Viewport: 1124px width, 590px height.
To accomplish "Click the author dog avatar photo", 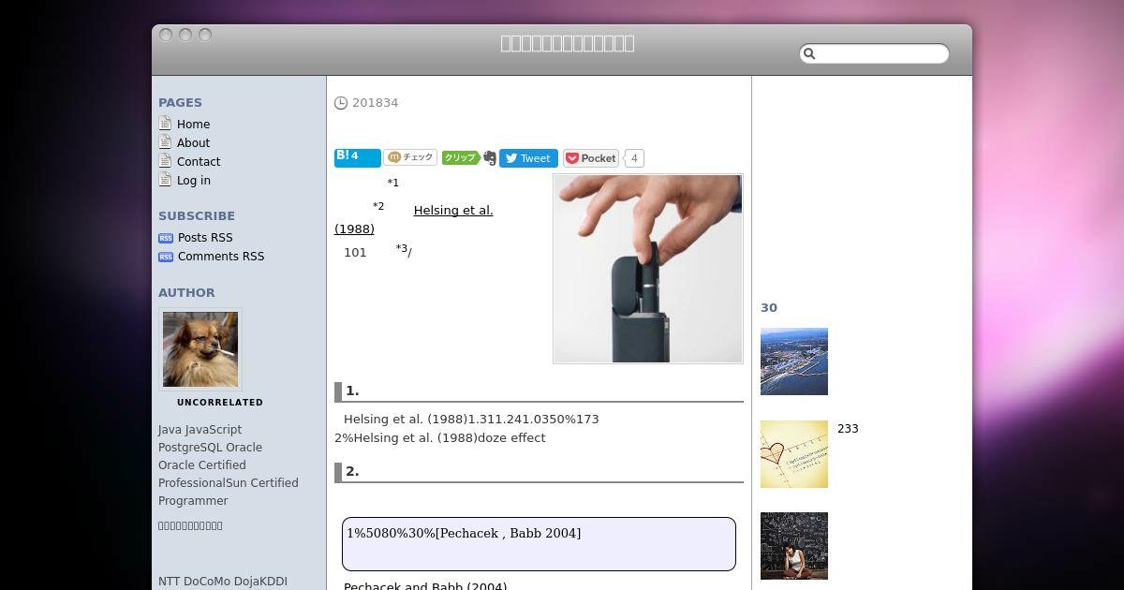I will coord(200,349).
